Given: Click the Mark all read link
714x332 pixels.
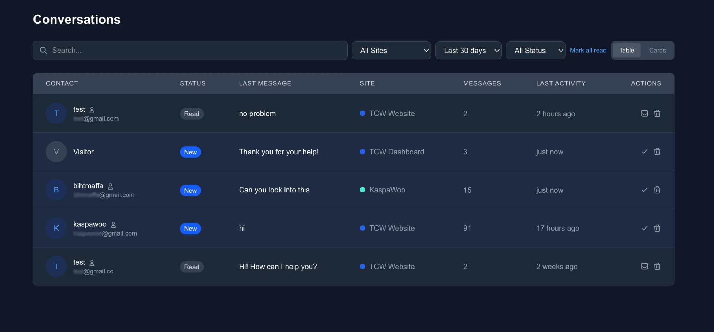Looking at the screenshot, I should point(588,50).
